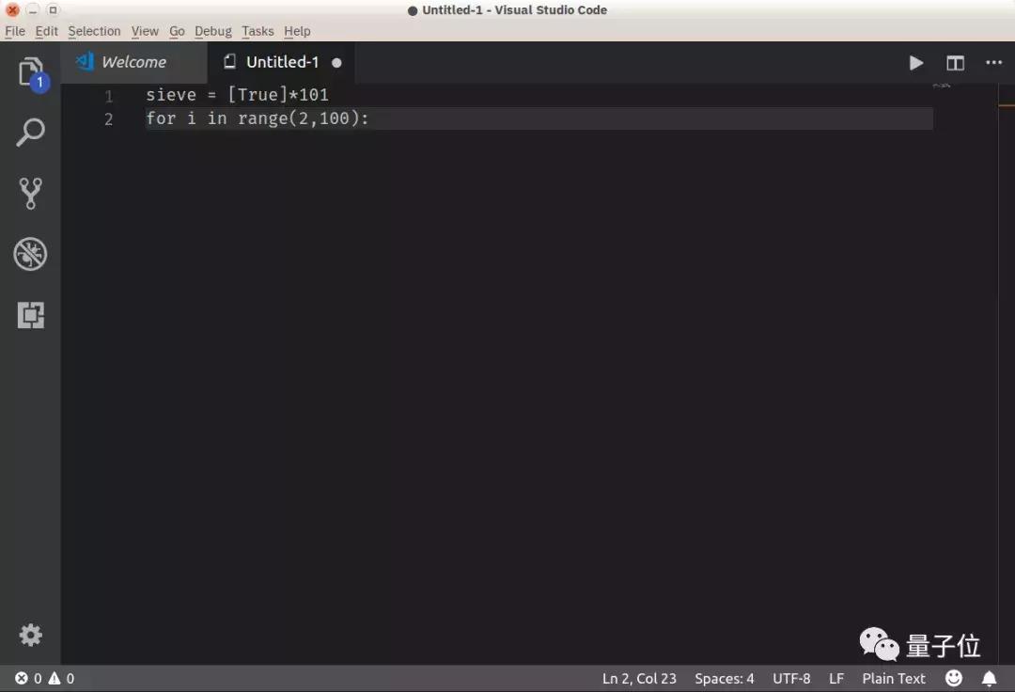Open the Source Control icon
The height and width of the screenshot is (692, 1015).
31,193
